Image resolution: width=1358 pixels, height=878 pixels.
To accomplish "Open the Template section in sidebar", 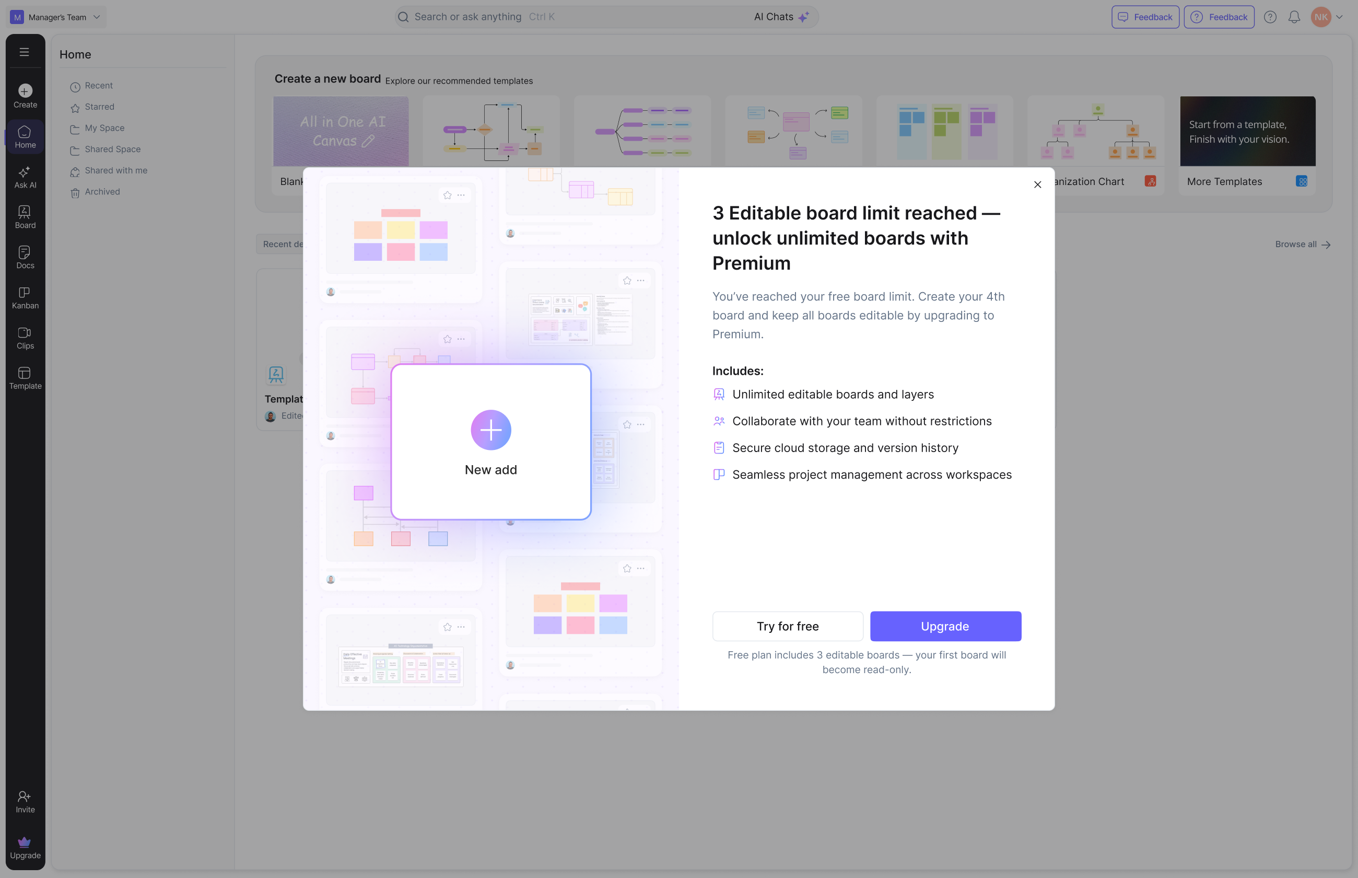I will click(x=25, y=378).
